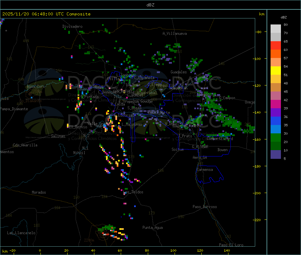Click the Guadales place label

(179, 72)
